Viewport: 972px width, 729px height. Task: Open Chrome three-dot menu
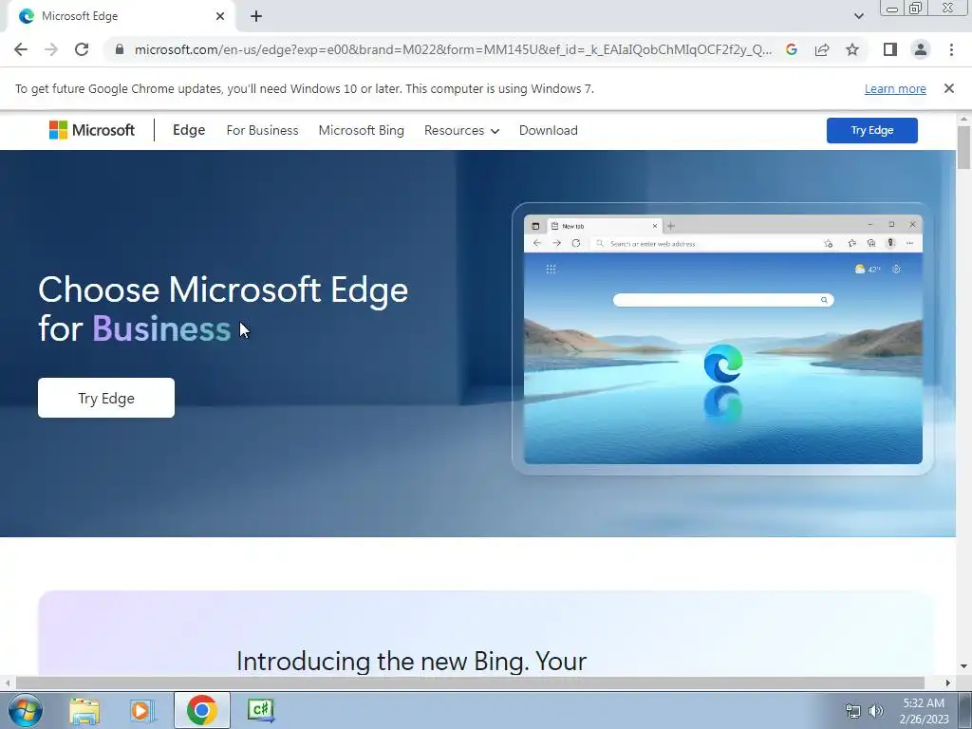[951, 49]
